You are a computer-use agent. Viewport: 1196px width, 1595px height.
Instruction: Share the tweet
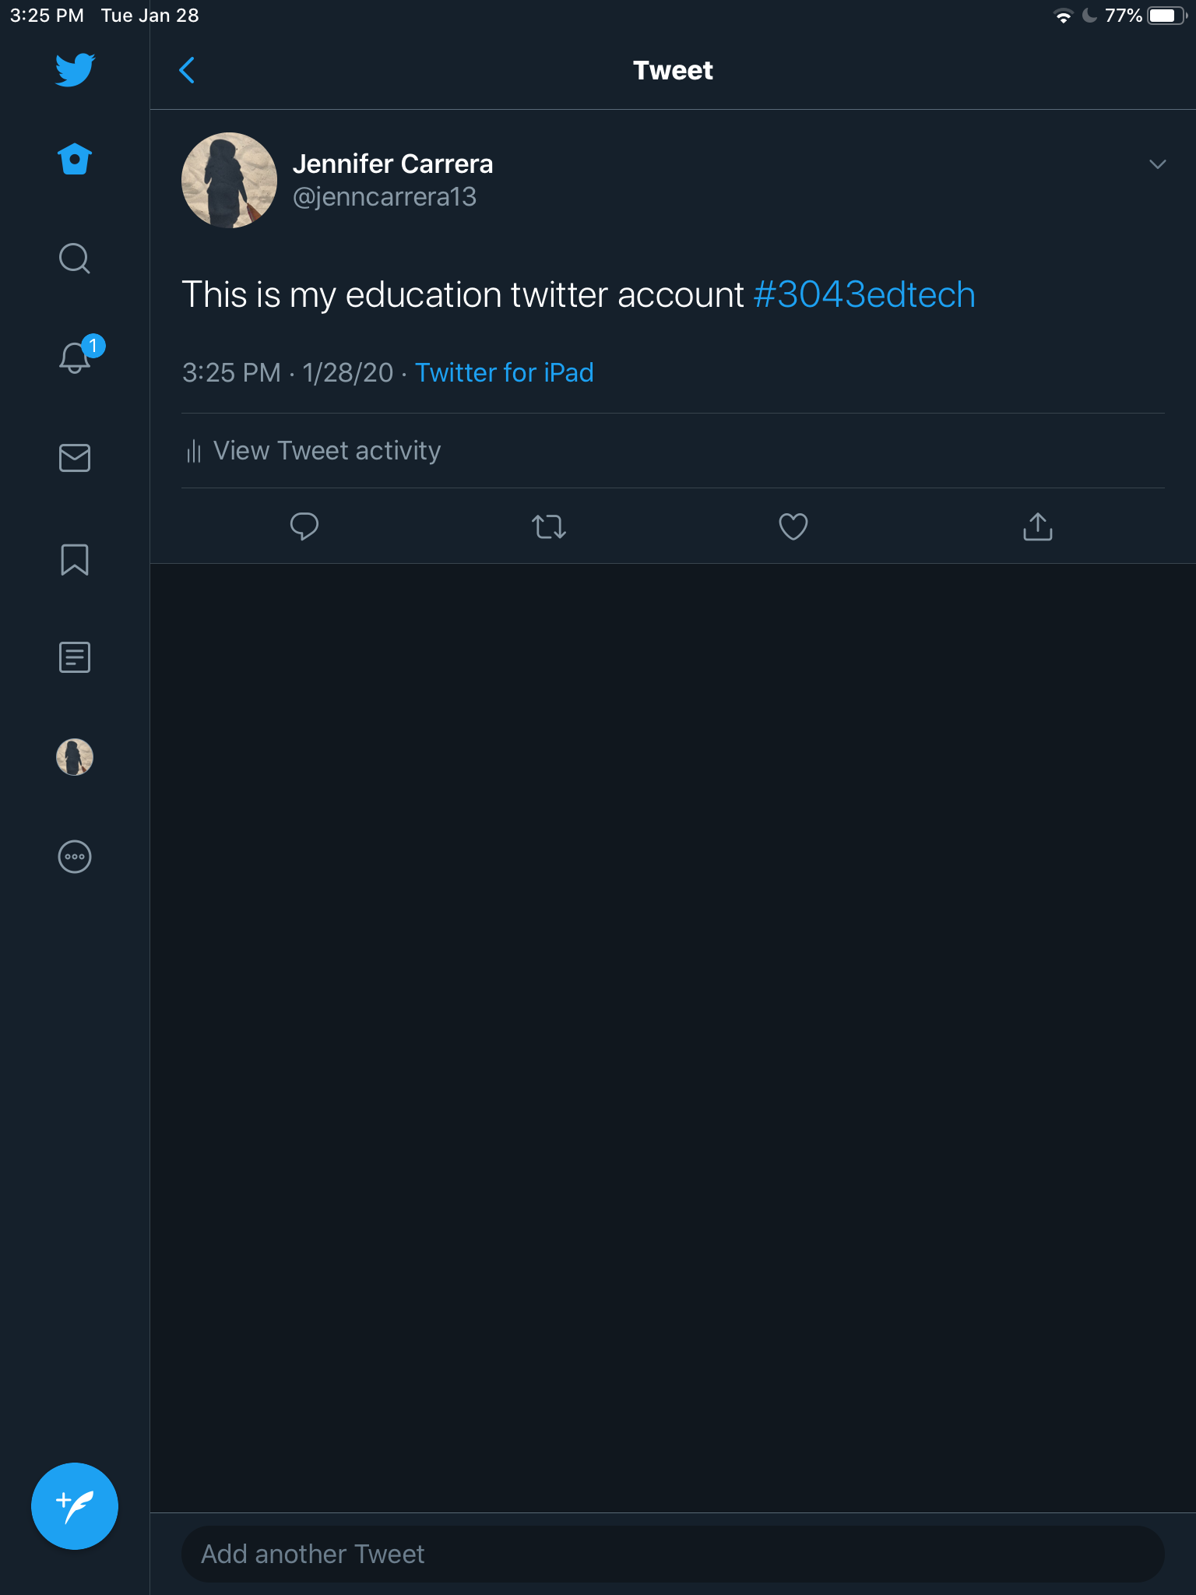(x=1037, y=526)
